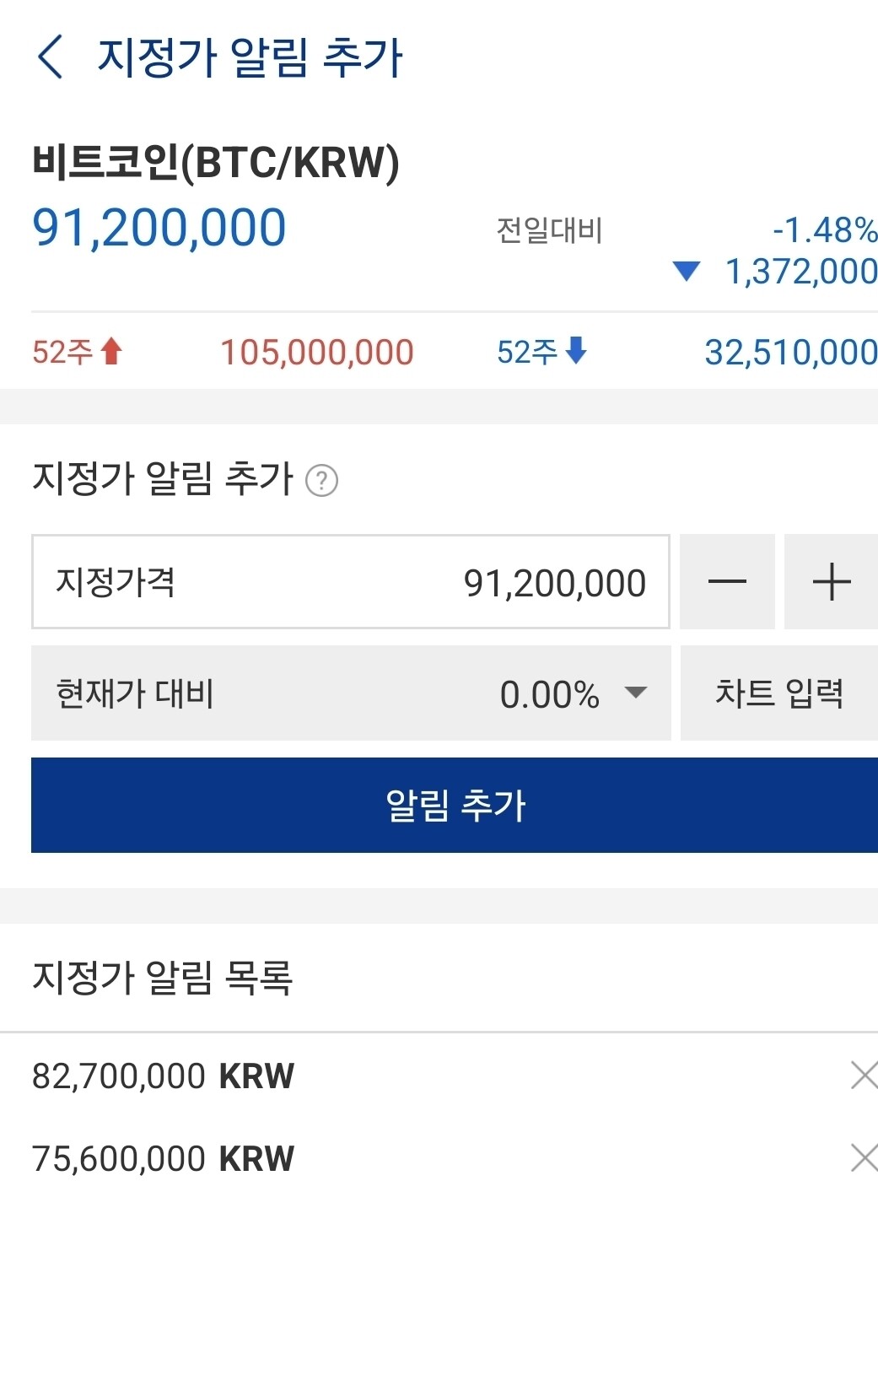Open the 현재가 대비 percentage dropdown
The image size is (878, 1375).
(565, 693)
